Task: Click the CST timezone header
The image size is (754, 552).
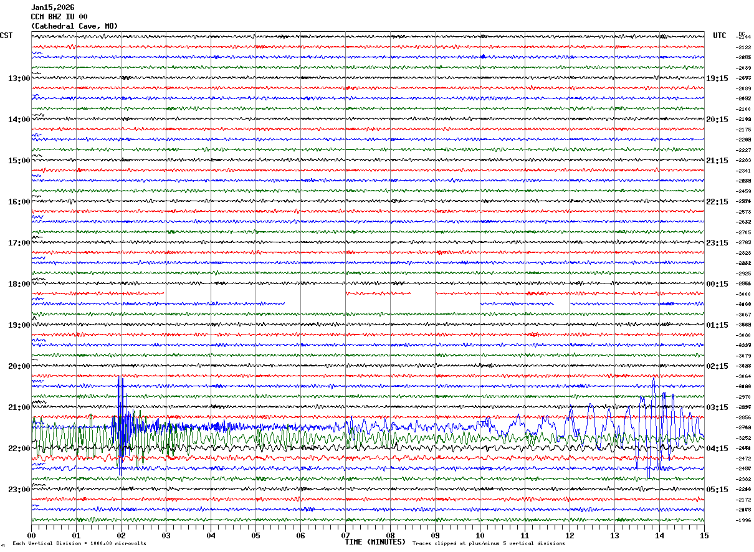Action: click(x=6, y=36)
